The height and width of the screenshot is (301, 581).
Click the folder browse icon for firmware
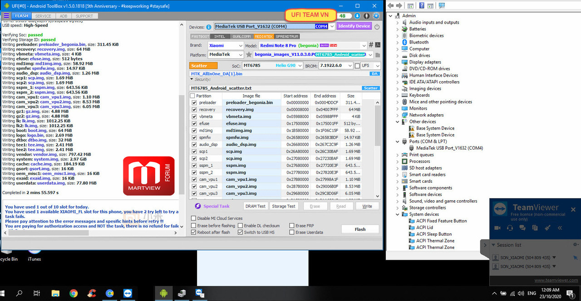click(x=378, y=54)
